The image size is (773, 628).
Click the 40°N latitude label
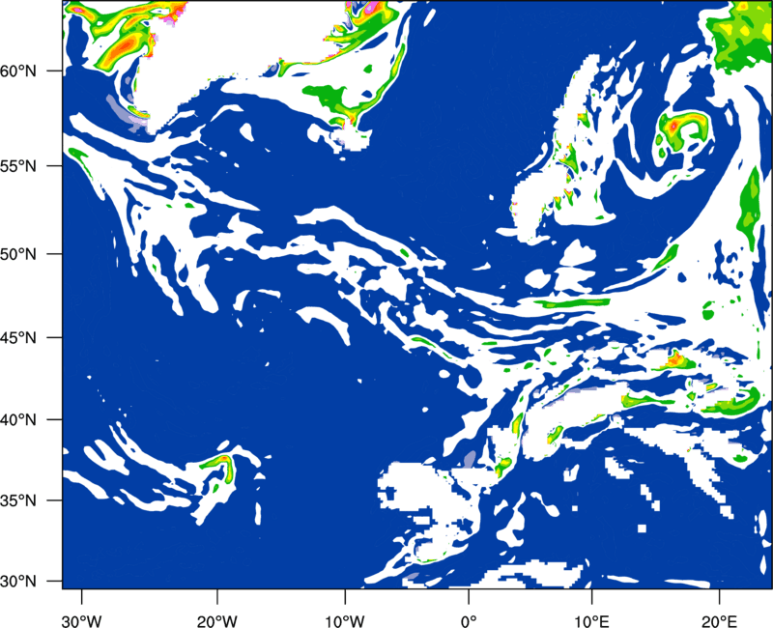click(18, 420)
